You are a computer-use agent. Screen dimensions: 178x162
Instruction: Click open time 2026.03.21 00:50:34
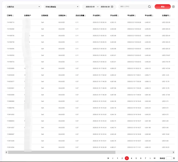tap(100, 22)
